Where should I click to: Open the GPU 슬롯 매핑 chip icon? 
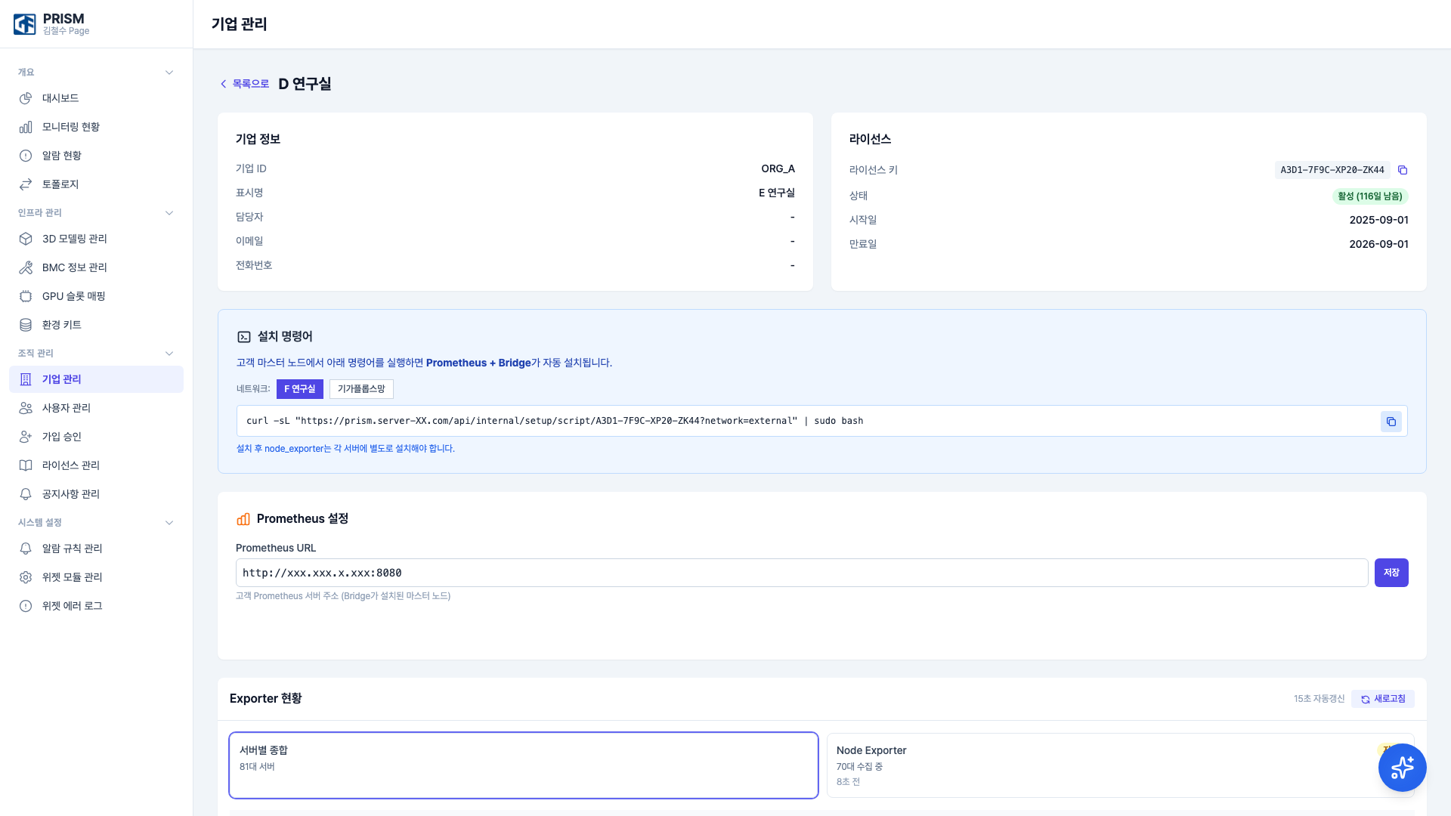coord(26,296)
